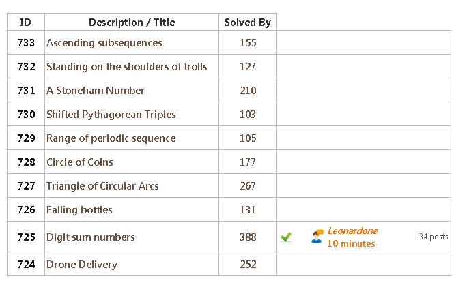The height and width of the screenshot is (283, 469).
Task: Click the 10 minutes last post time
Action: (x=351, y=243)
